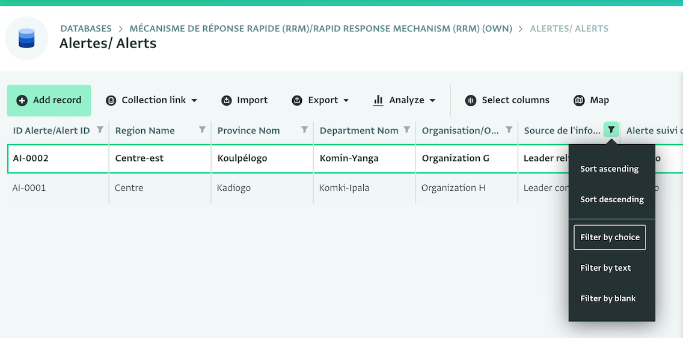Open the Collection link dropdown
Image resolution: width=683 pixels, height=338 pixels.
coord(152,100)
